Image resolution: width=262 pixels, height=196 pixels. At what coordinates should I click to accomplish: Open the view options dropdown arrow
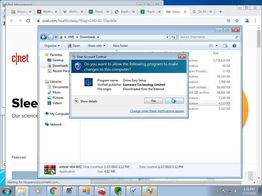pyautogui.click(x=216, y=46)
